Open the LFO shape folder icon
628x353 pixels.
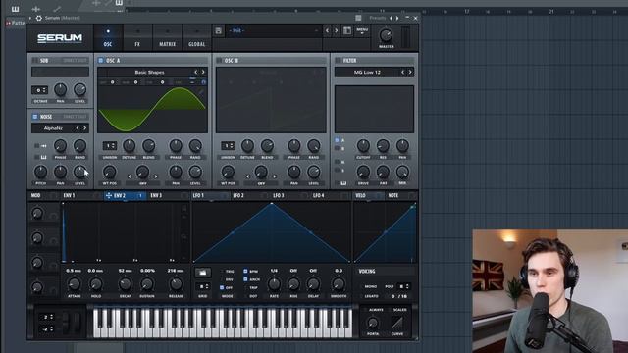[203, 273]
